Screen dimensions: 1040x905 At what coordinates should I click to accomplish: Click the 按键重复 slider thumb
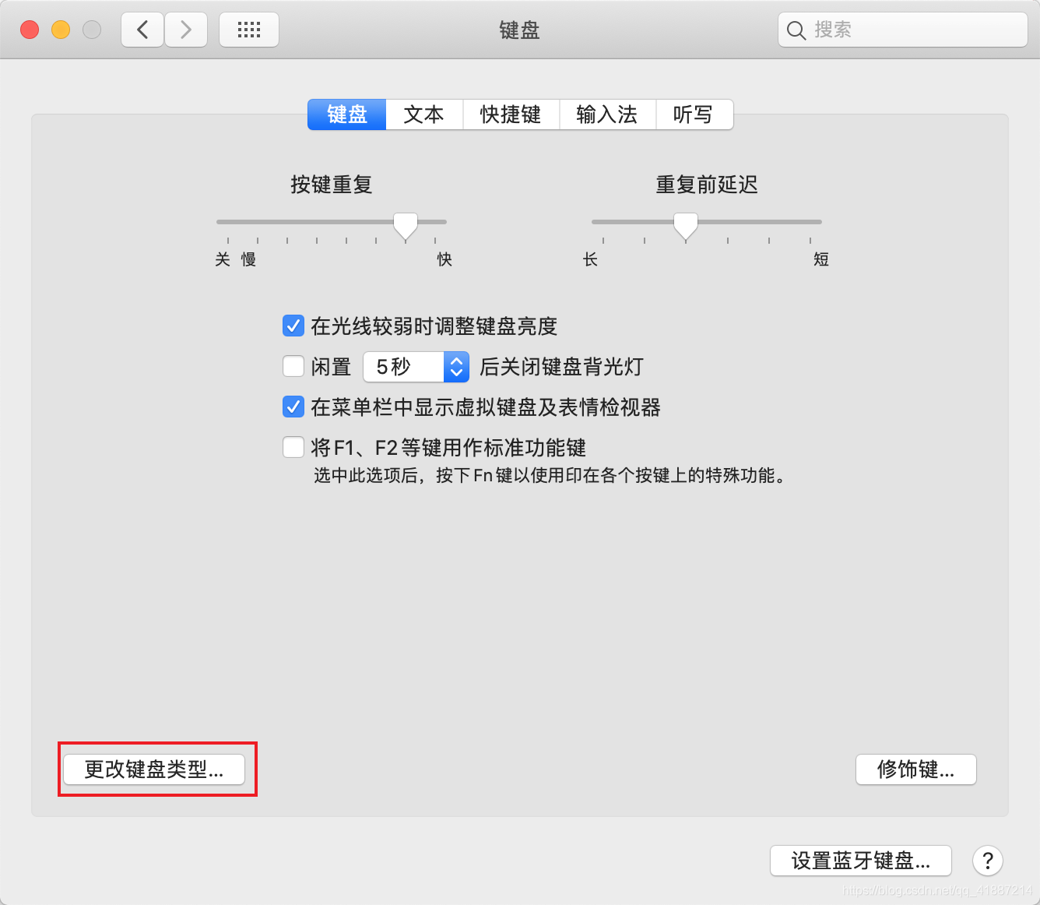406,226
